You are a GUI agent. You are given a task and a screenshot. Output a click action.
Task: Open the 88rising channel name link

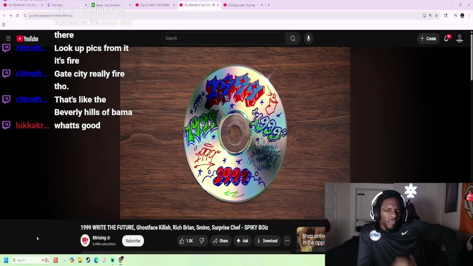(x=99, y=238)
